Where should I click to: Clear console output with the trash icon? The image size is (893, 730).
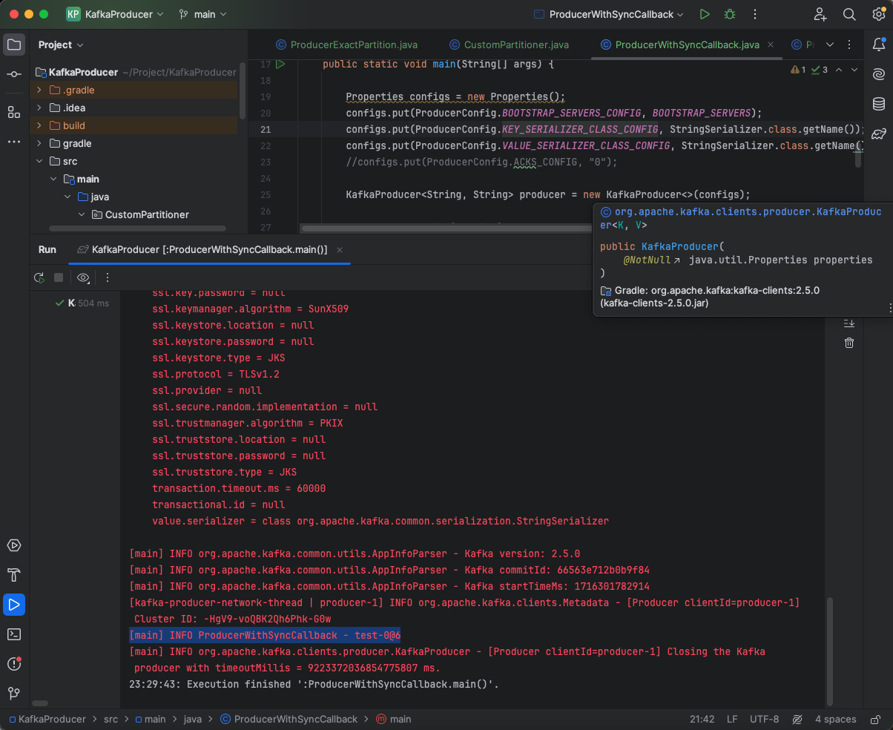coord(849,343)
